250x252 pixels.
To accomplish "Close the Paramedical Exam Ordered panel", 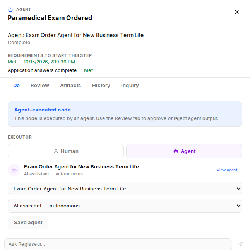I will pos(237,12).
